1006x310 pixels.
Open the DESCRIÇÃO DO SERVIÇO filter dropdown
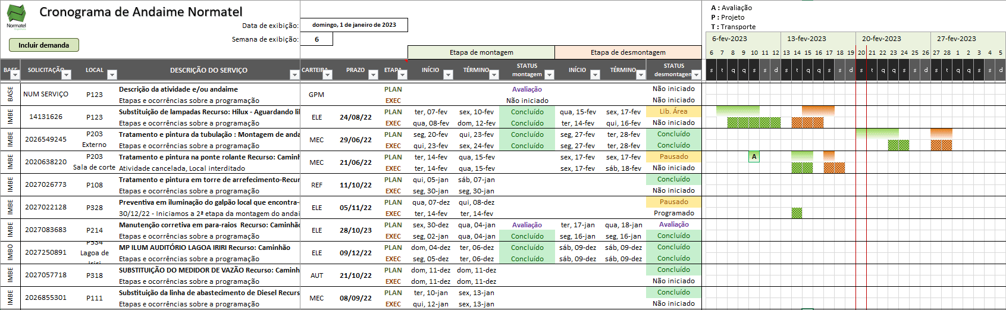pyautogui.click(x=294, y=74)
